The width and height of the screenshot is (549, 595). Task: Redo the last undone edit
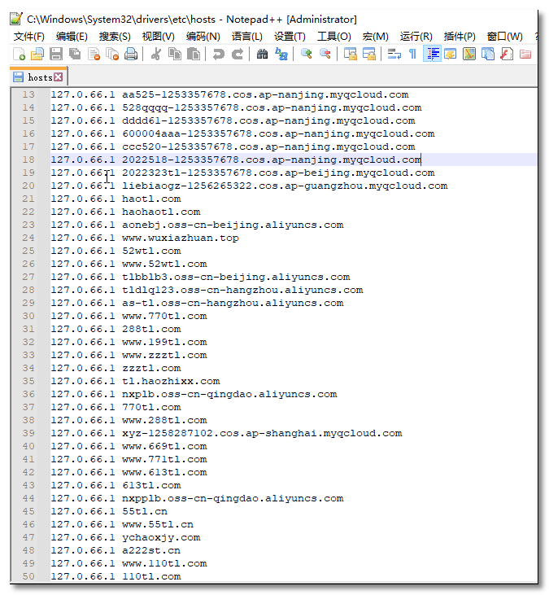coord(237,54)
